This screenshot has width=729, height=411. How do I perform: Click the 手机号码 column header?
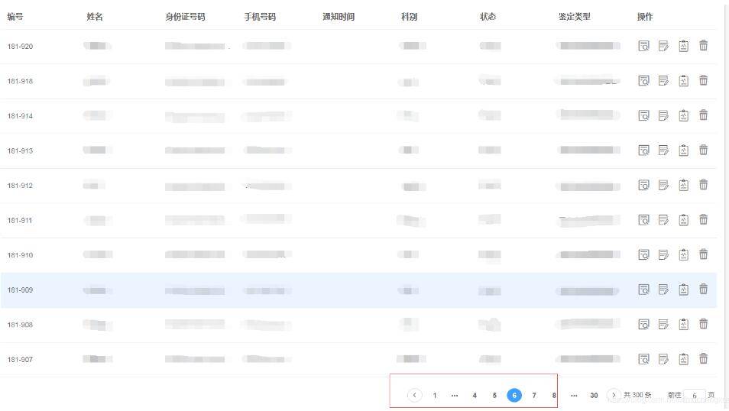coord(260,17)
